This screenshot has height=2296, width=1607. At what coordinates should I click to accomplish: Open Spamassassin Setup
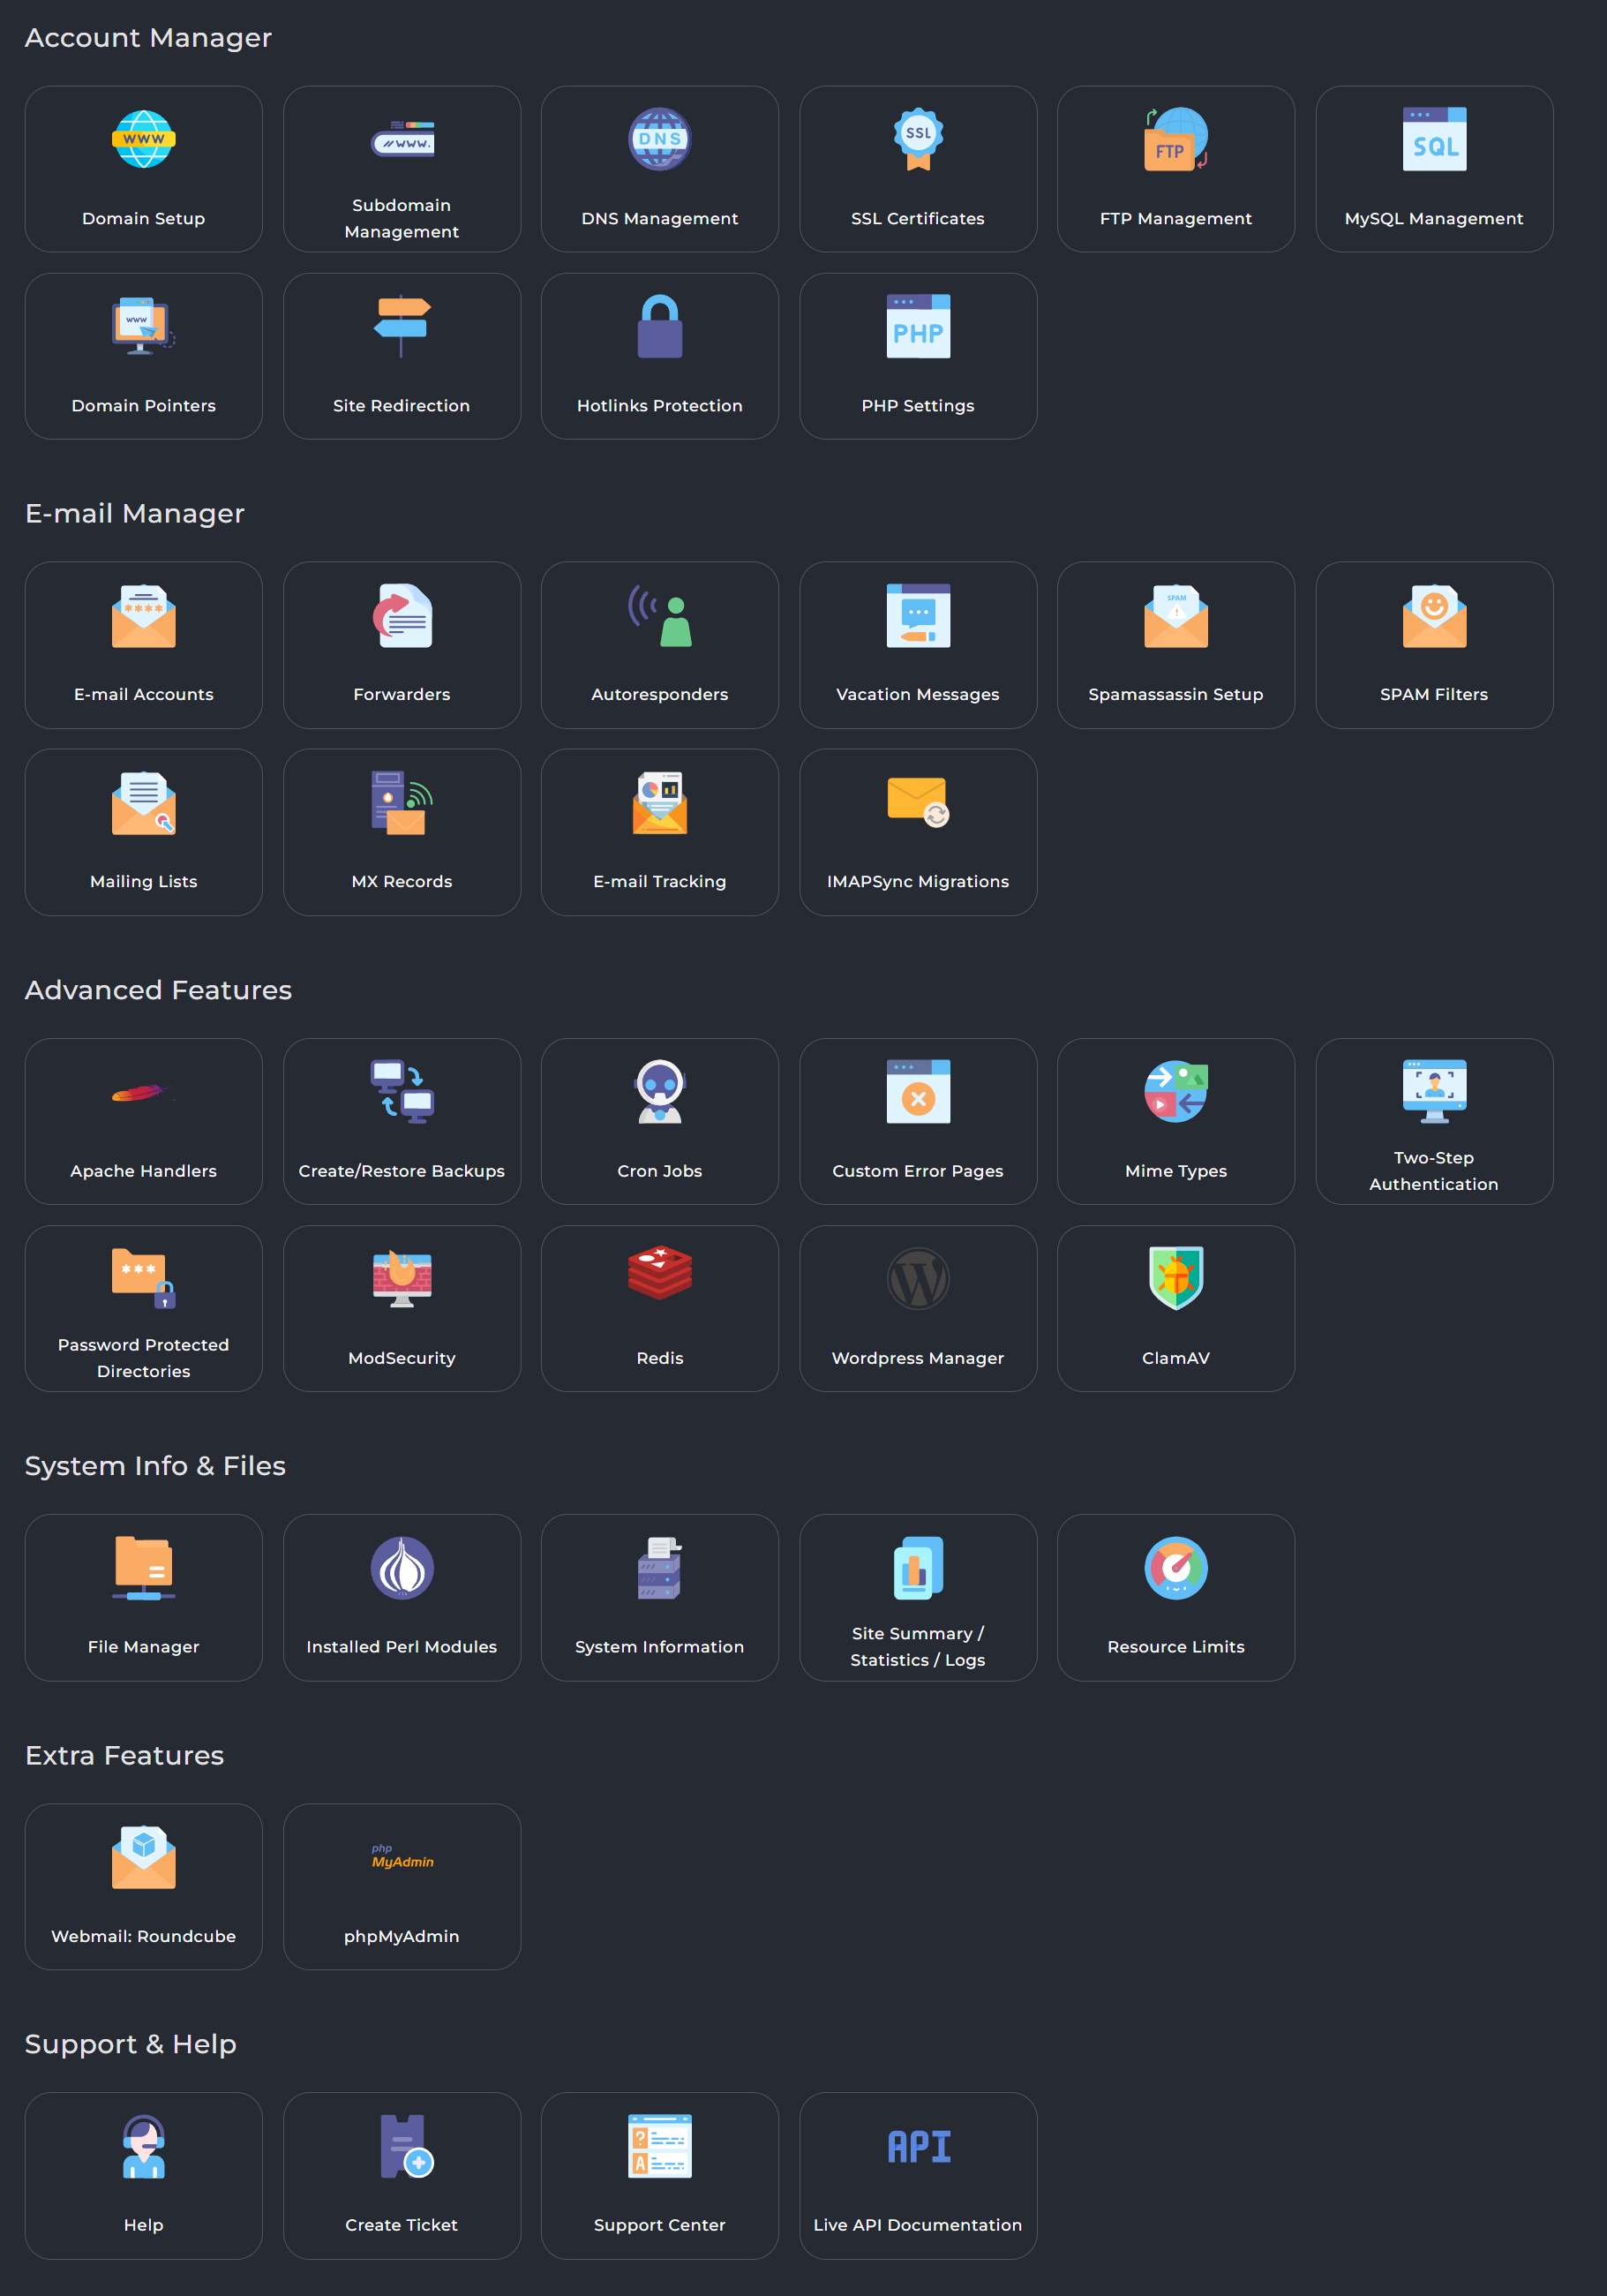tap(1176, 644)
